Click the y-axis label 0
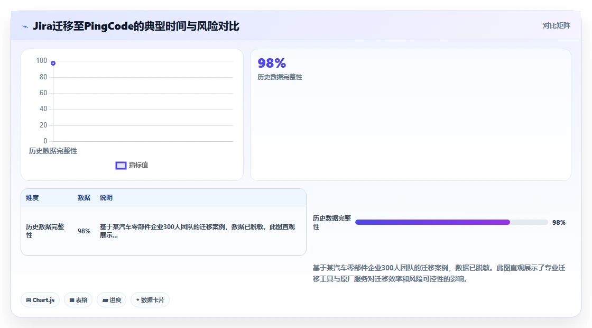This screenshot has width=592, height=328. point(45,141)
